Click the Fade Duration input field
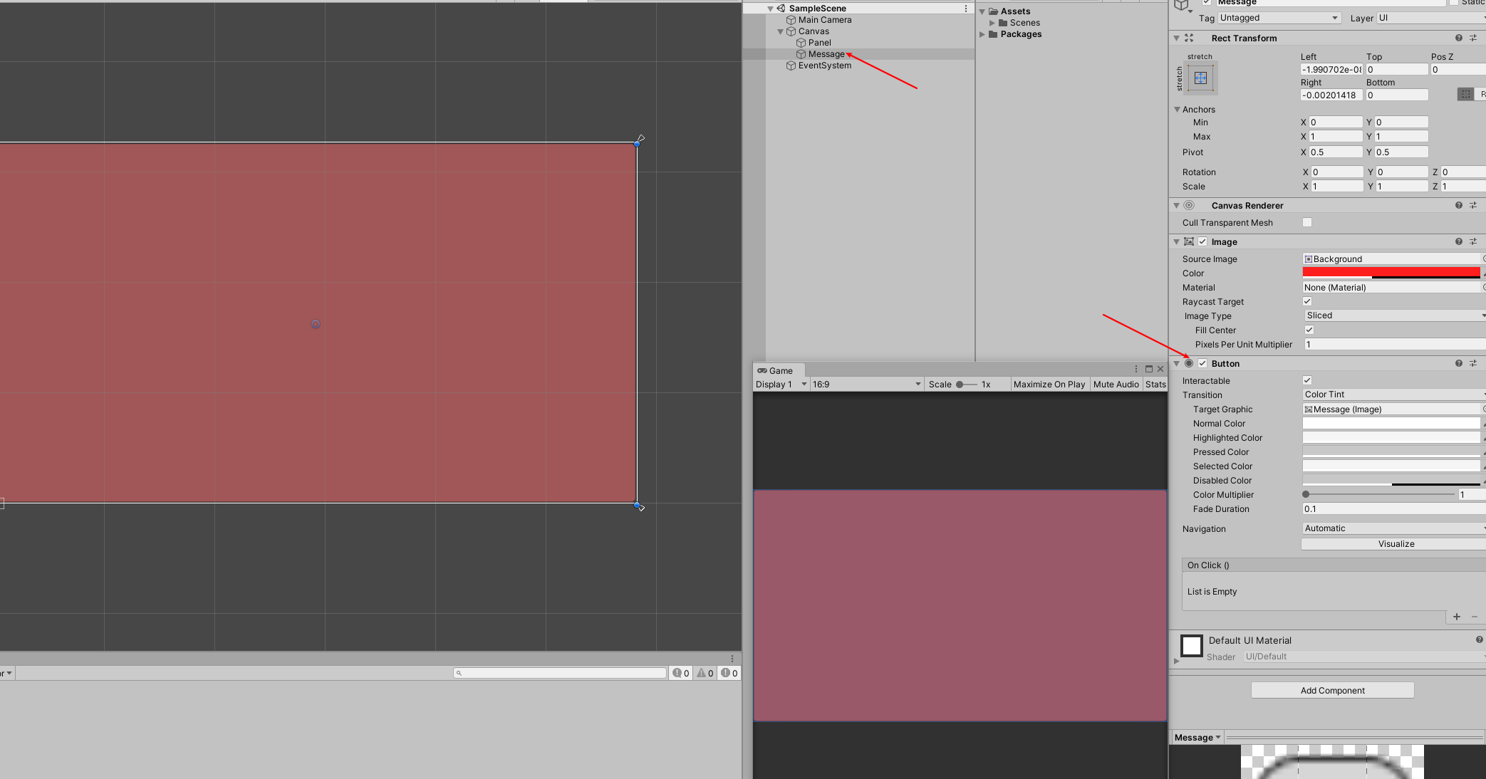The image size is (1486, 779). pos(1393,509)
